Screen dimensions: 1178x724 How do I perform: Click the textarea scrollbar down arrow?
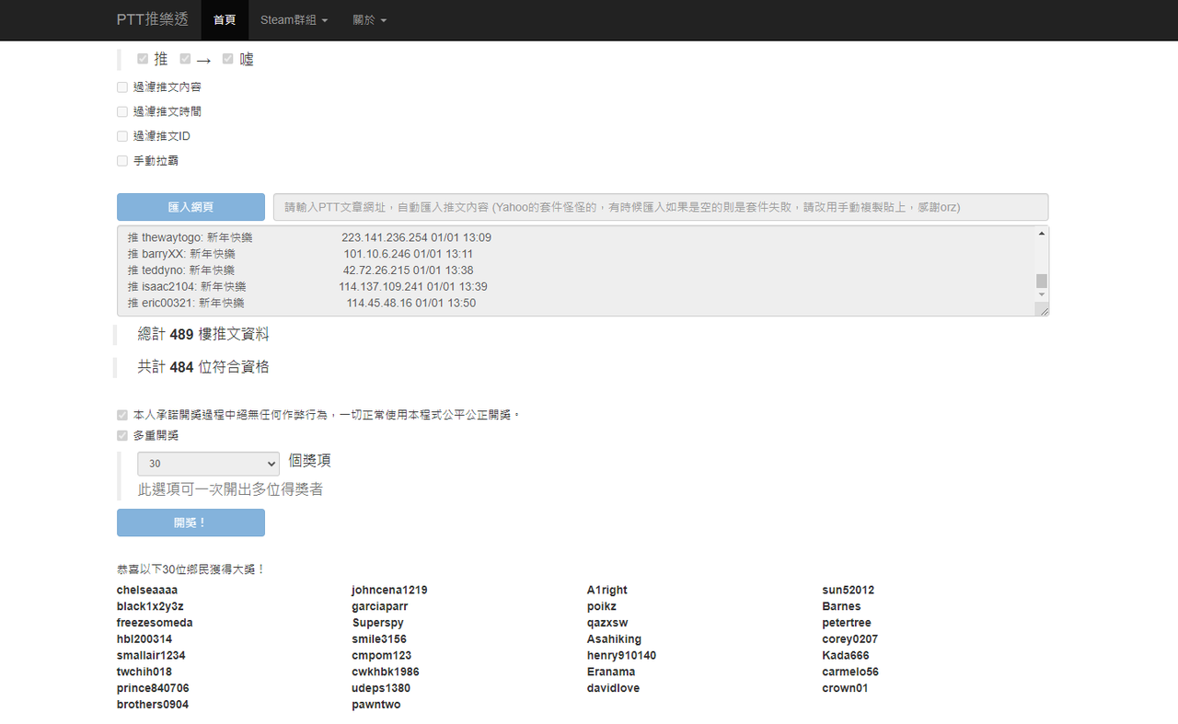[x=1042, y=294]
